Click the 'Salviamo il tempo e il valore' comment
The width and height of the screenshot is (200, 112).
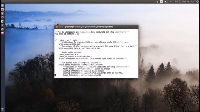coord(96,67)
